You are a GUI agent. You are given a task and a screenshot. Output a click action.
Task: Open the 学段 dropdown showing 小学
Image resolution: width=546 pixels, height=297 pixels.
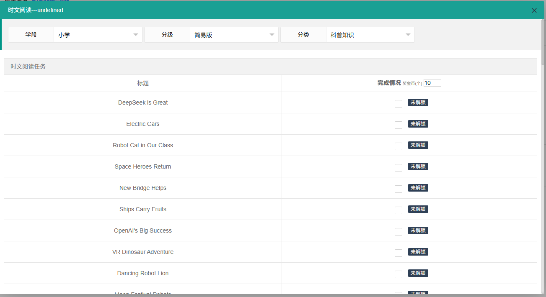pyautogui.click(x=98, y=35)
